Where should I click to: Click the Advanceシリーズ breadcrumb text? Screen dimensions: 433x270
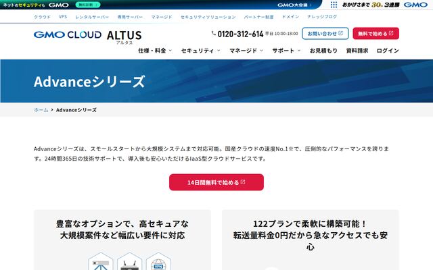(x=76, y=109)
